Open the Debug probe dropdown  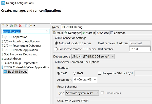point(93,56)
